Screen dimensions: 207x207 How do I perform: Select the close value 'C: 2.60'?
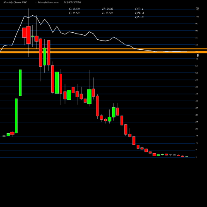tap(74, 13)
